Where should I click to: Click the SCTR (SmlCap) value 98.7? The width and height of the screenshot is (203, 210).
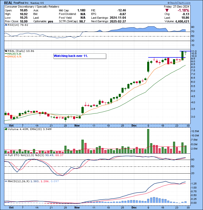82,22
